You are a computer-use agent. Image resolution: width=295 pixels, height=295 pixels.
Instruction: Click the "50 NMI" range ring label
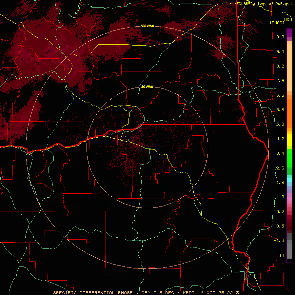pyautogui.click(x=147, y=87)
